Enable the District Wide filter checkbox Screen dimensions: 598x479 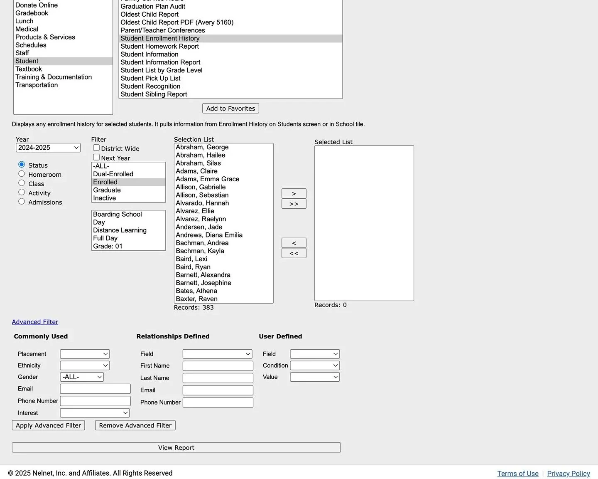(96, 148)
